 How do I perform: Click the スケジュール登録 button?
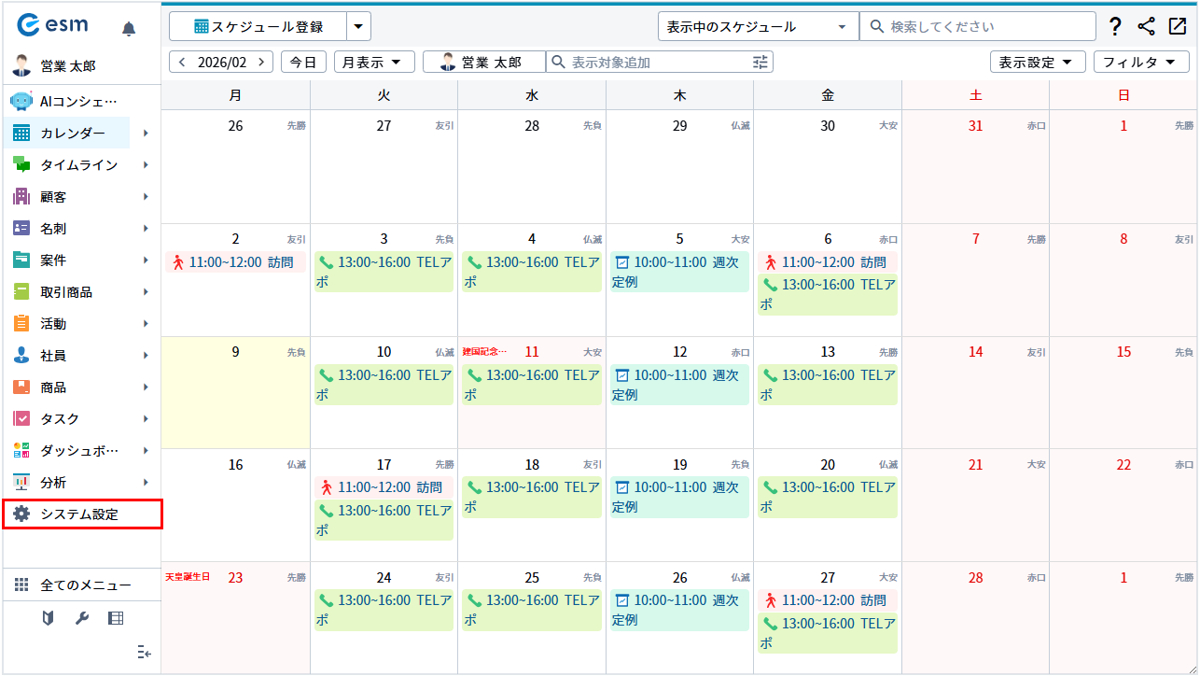pyautogui.click(x=258, y=26)
